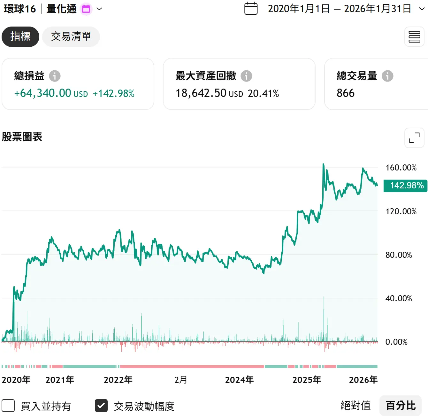
Task: Enable the 買入並持有 checkbox
Action: pyautogui.click(x=8, y=406)
